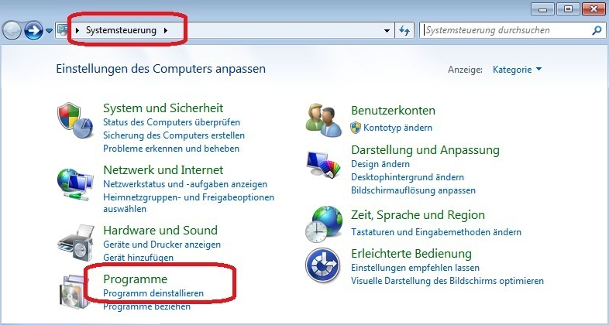This screenshot has height=325, width=609.
Task: Click Visuelle Darstellung des Bildschirms optimieren
Action: (447, 281)
